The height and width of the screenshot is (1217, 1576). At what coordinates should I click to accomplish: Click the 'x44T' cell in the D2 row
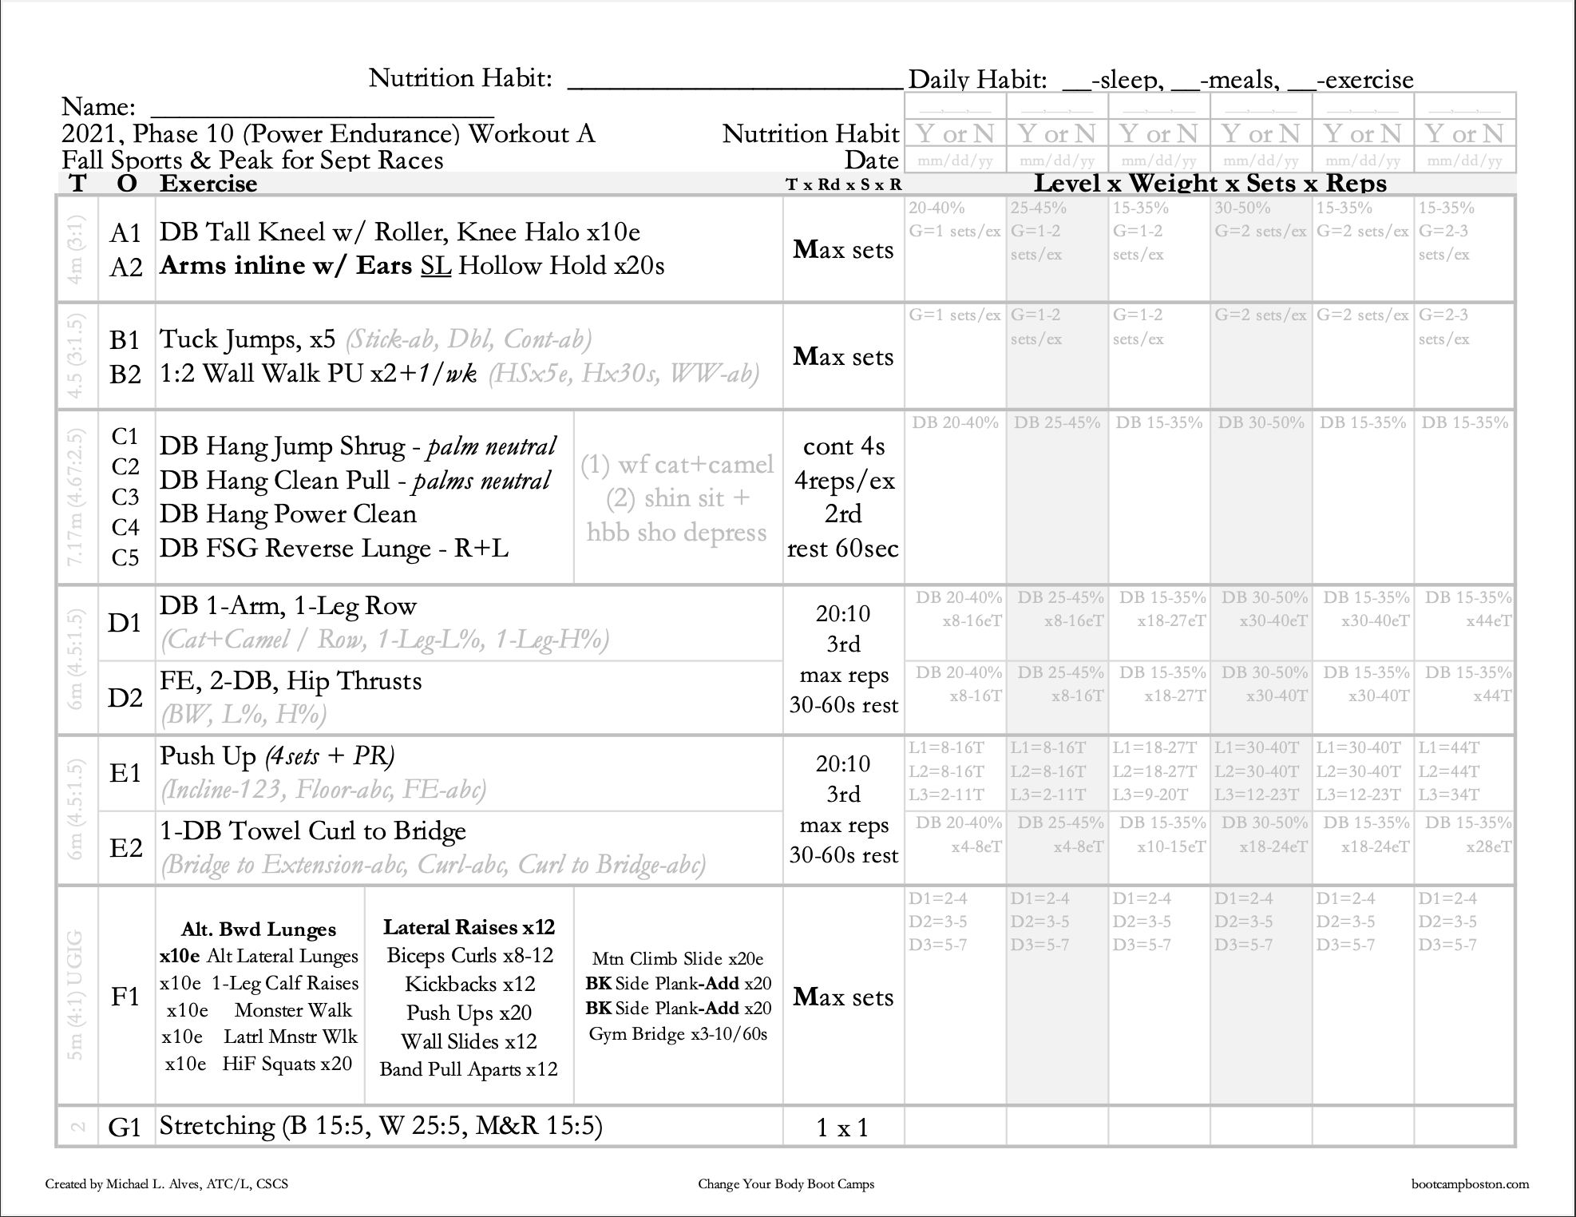pos(1492,696)
